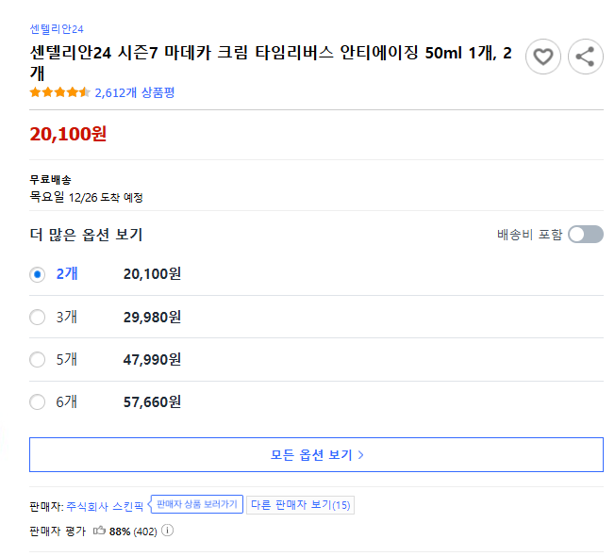Click the red 20,100원 main price
This screenshot has height=556, width=615.
tap(68, 134)
